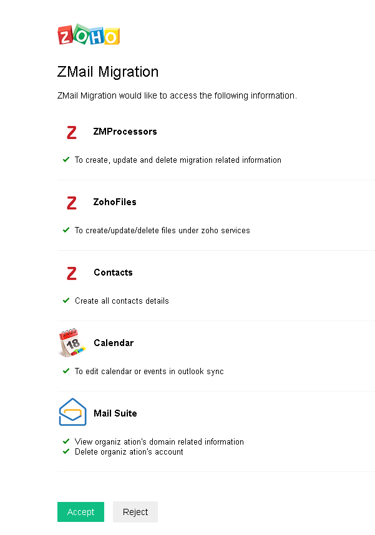375x535 pixels.
Task: Click the ZMail Migration page heading
Action: (108, 72)
